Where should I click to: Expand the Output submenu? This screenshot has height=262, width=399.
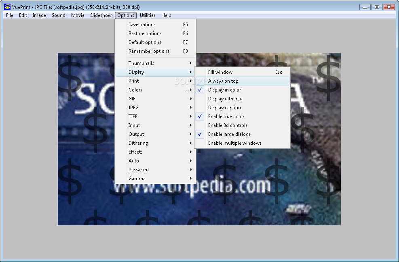[x=156, y=134]
